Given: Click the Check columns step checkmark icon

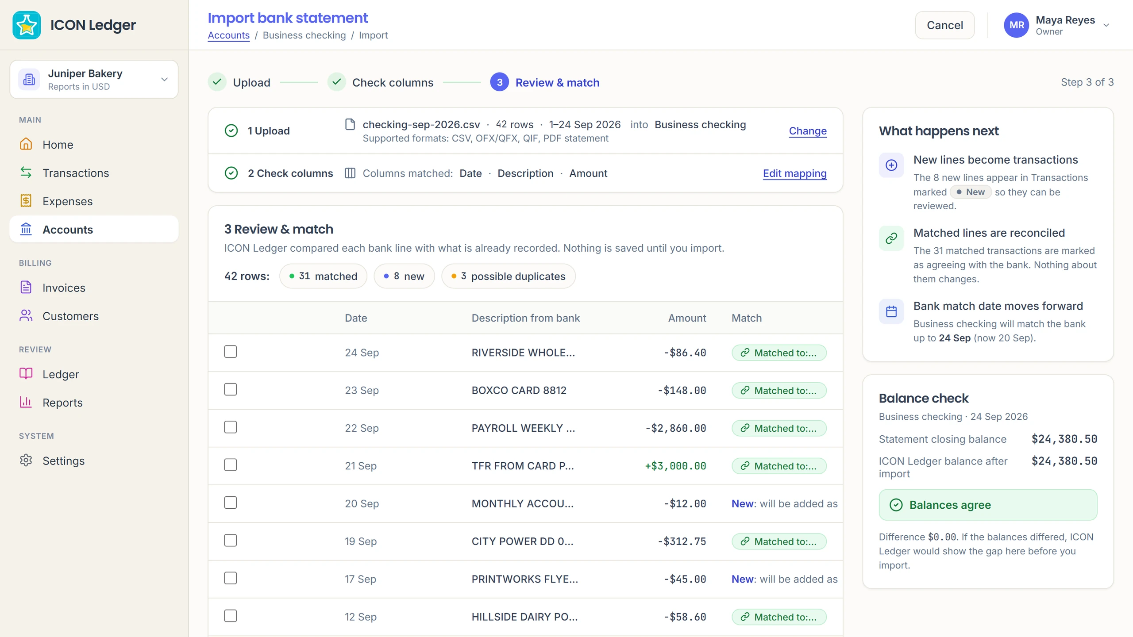Looking at the screenshot, I should tap(336, 82).
